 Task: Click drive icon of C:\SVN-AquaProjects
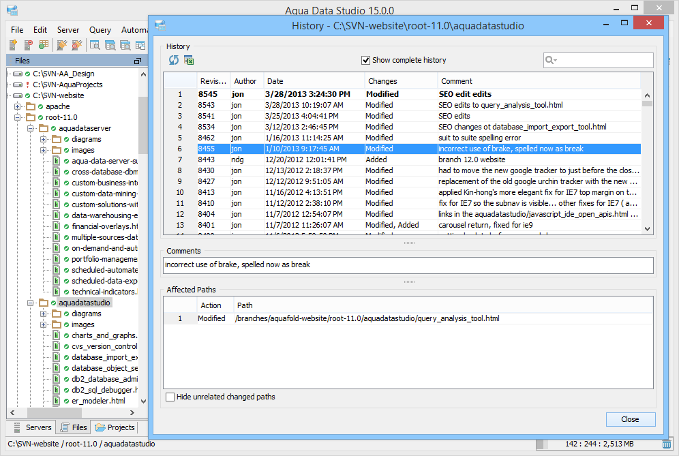[18, 85]
